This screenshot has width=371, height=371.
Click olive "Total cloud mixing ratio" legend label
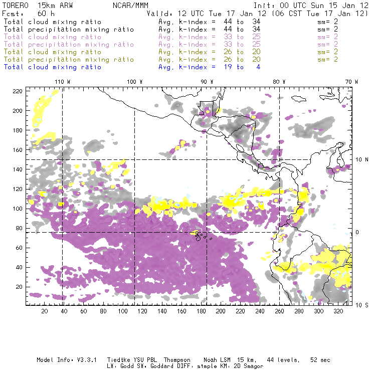[53, 52]
